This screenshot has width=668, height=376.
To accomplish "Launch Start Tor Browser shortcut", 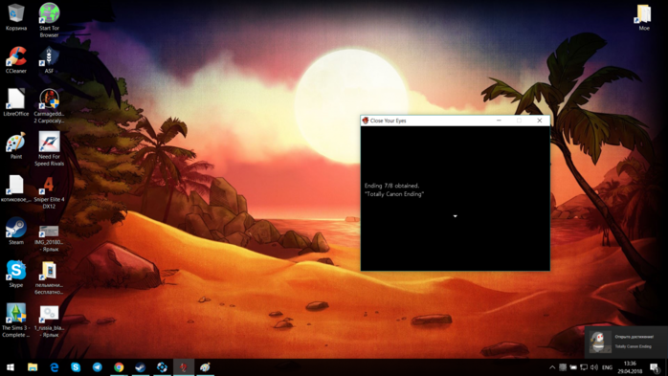I will [49, 19].
